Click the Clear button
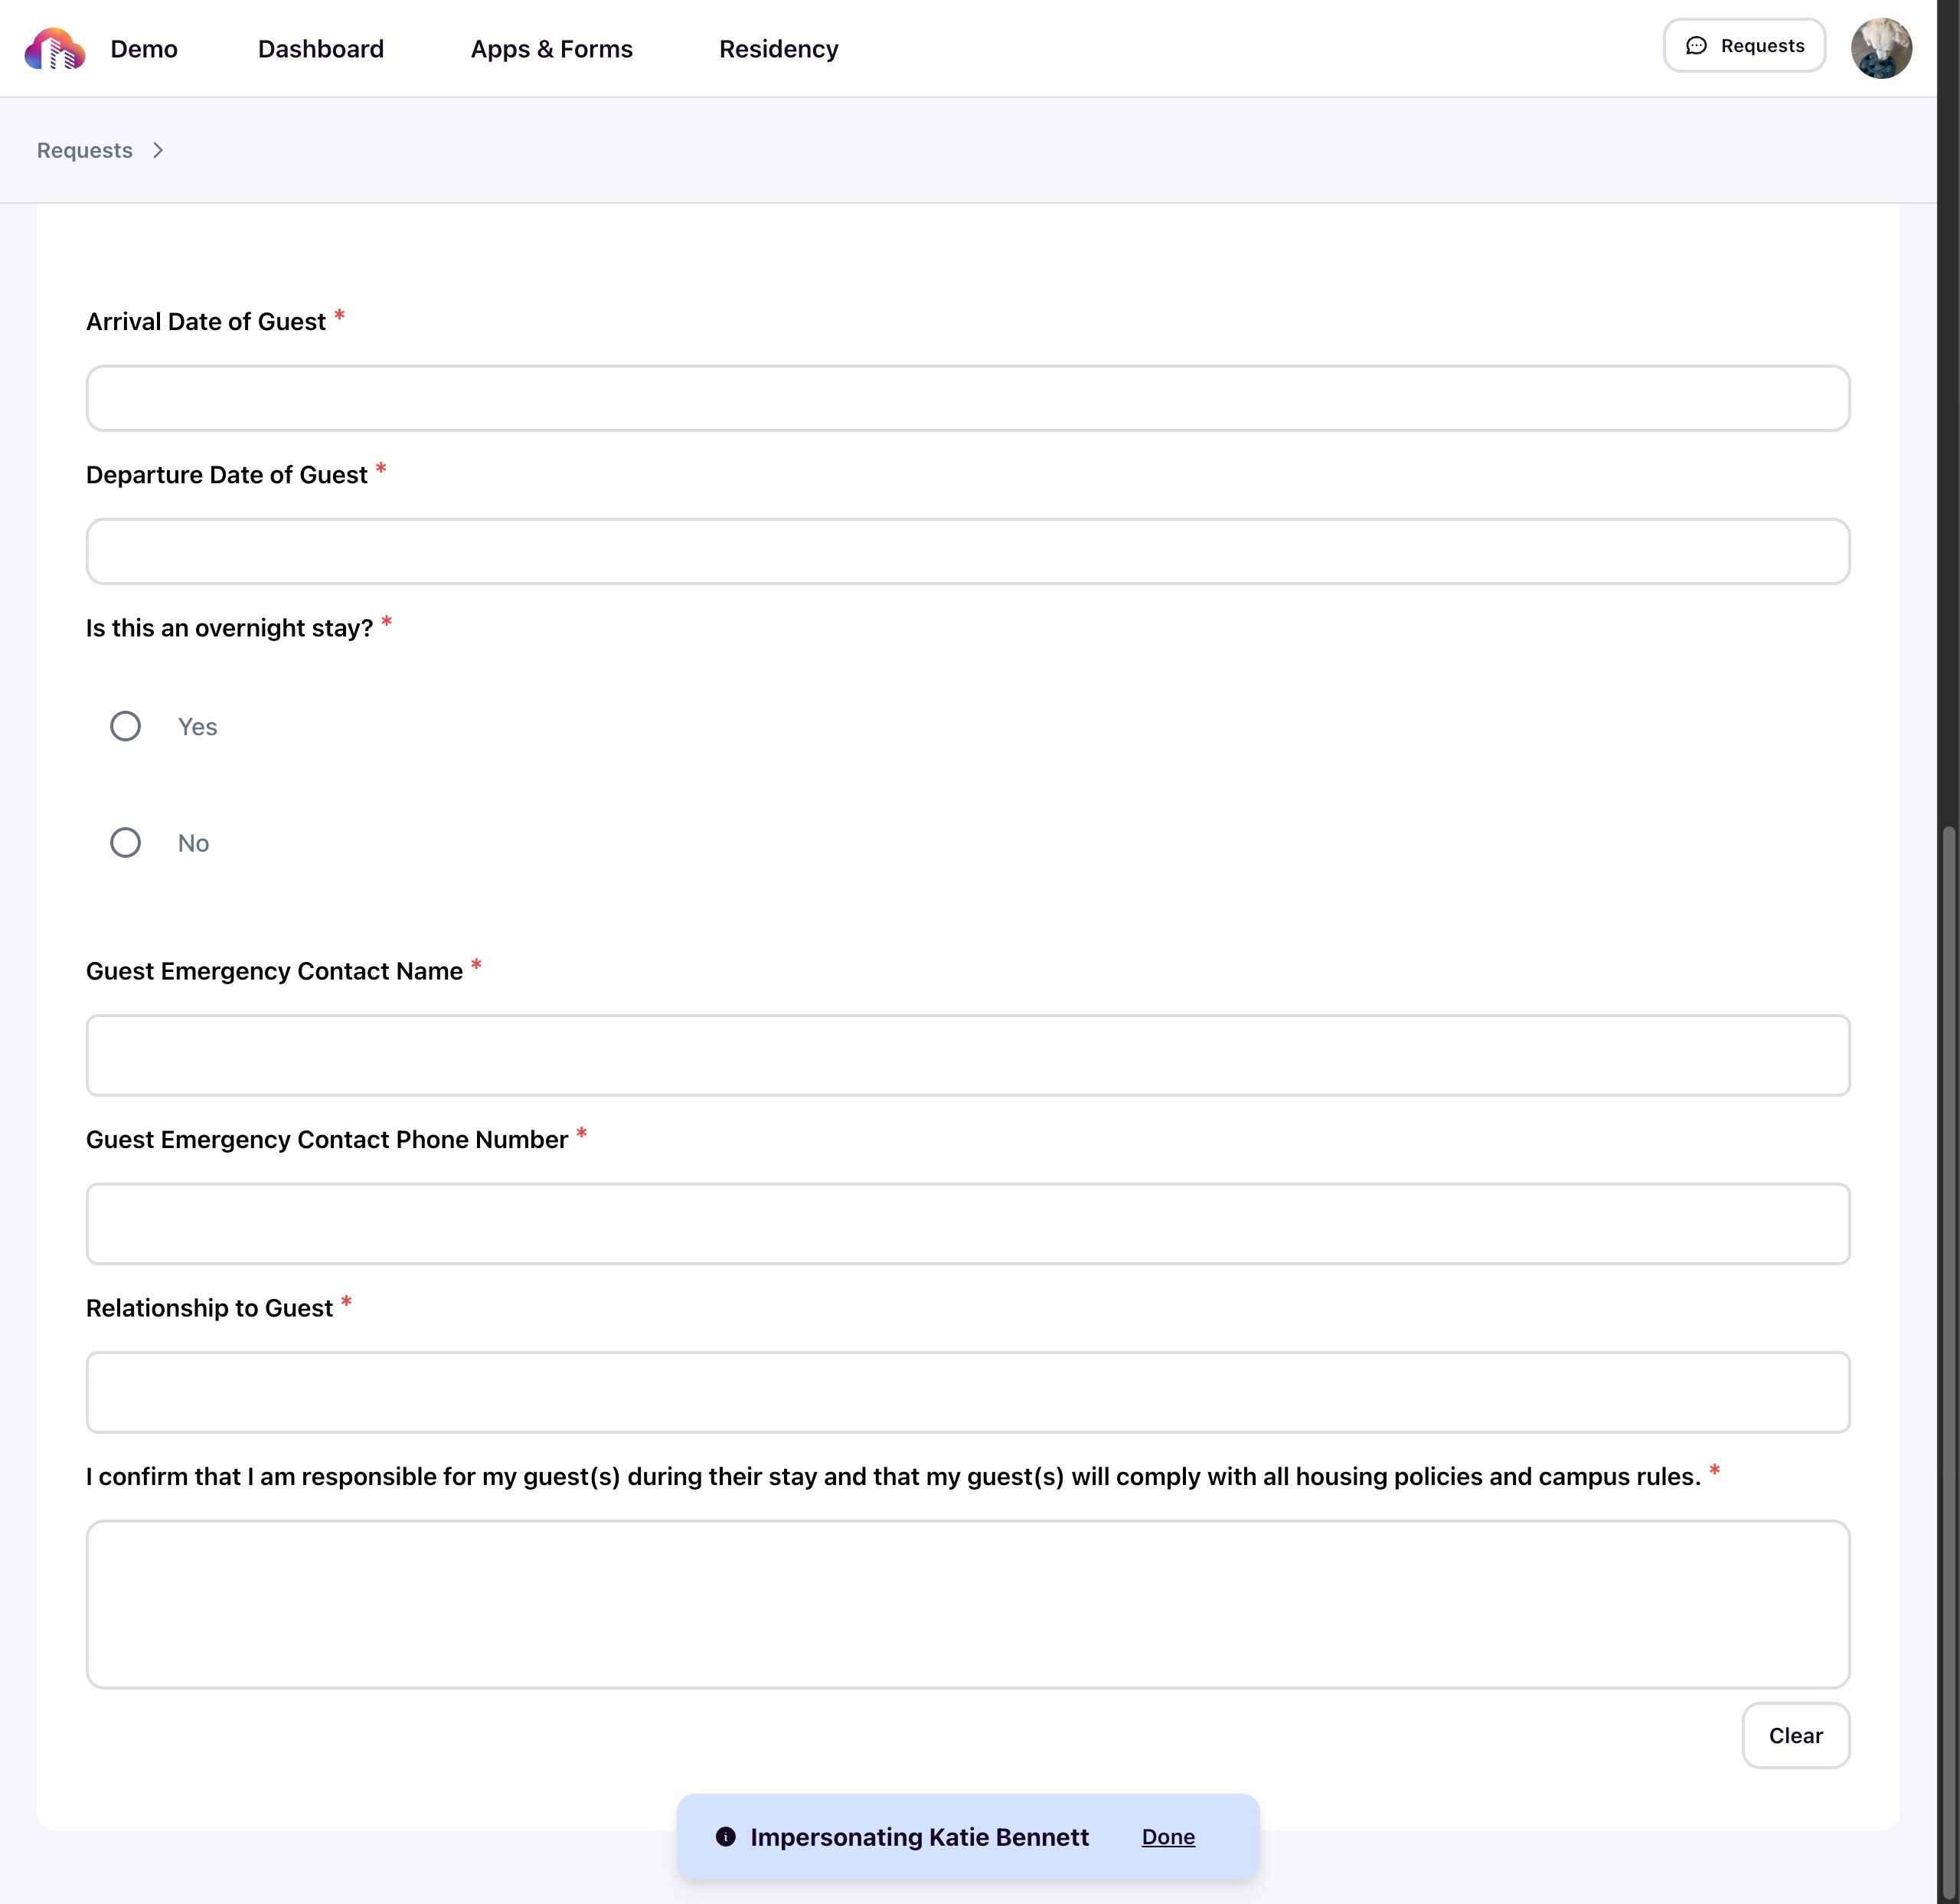1960x1904 pixels. tap(1795, 1735)
